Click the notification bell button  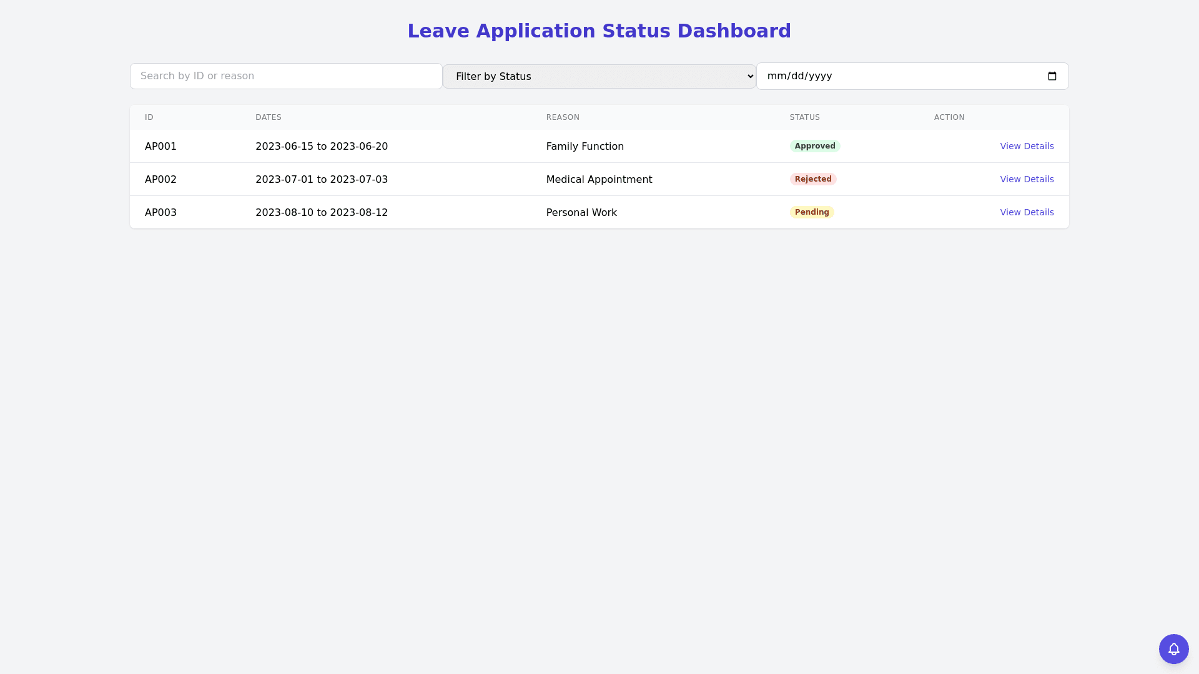tap(1173, 649)
